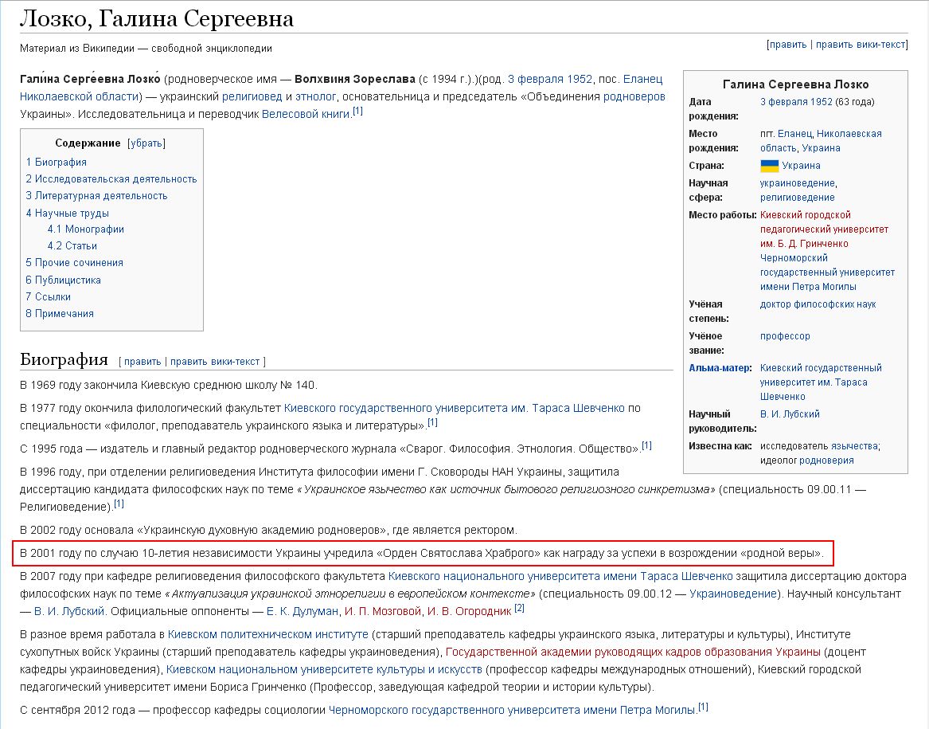
Task: Open '7 Ссылки' contents entry
Action: 48,296
